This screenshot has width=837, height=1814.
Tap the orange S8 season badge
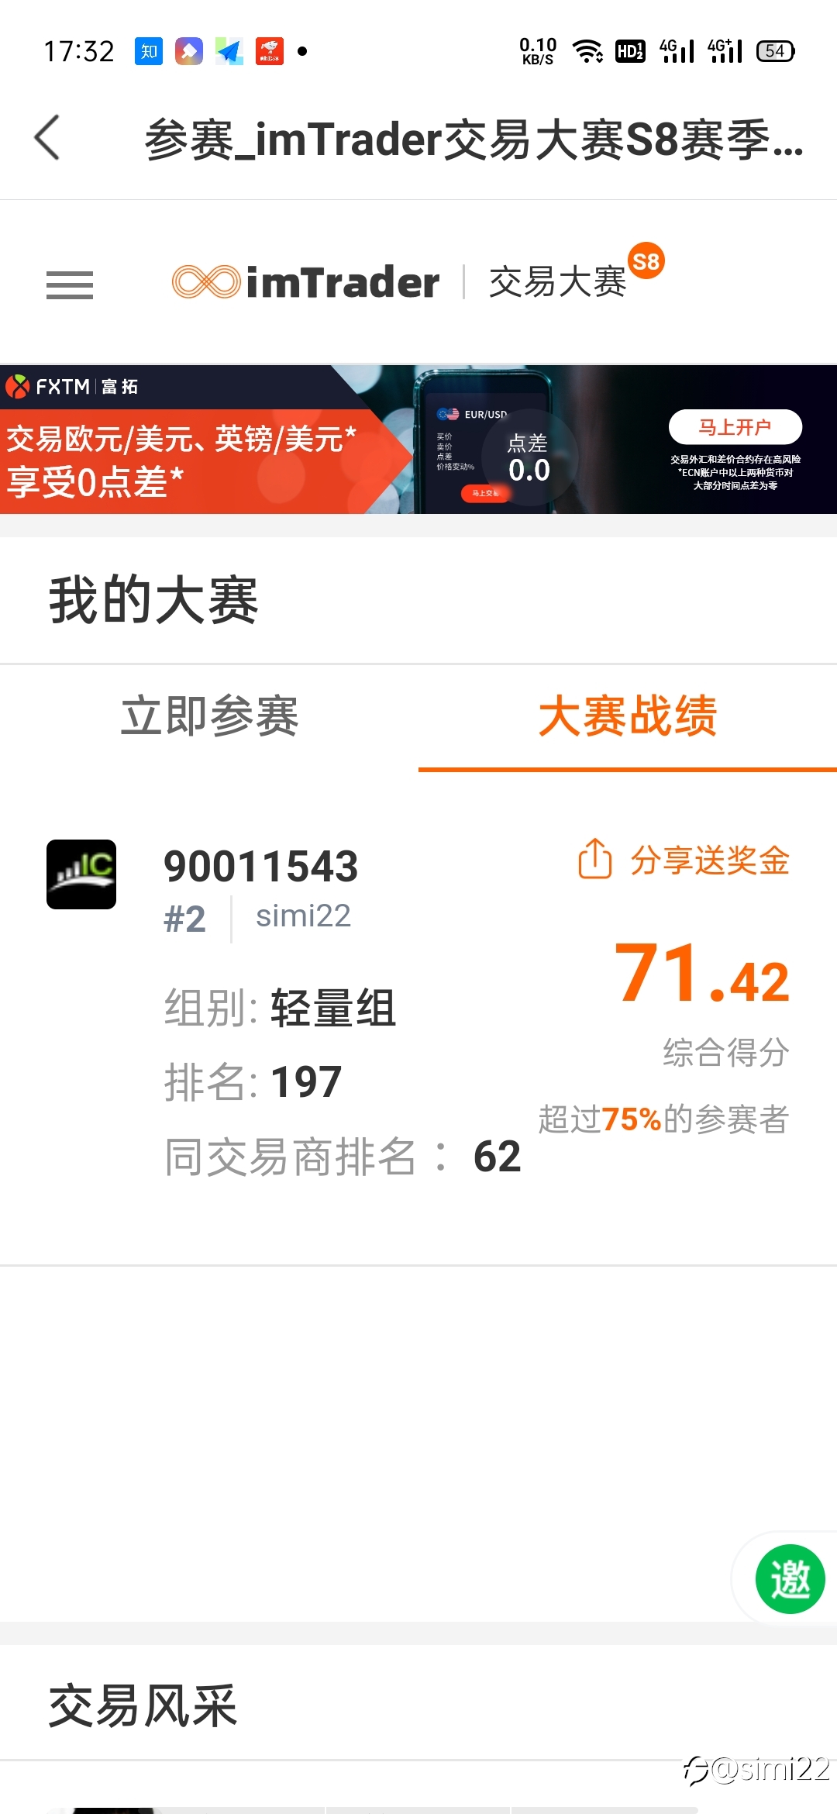tap(646, 261)
